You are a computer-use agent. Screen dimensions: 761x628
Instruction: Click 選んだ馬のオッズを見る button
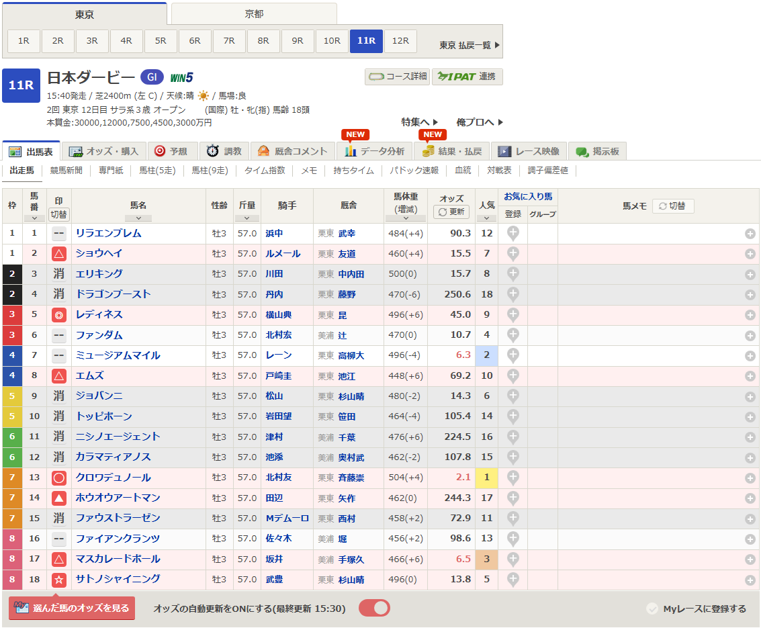coord(72,608)
